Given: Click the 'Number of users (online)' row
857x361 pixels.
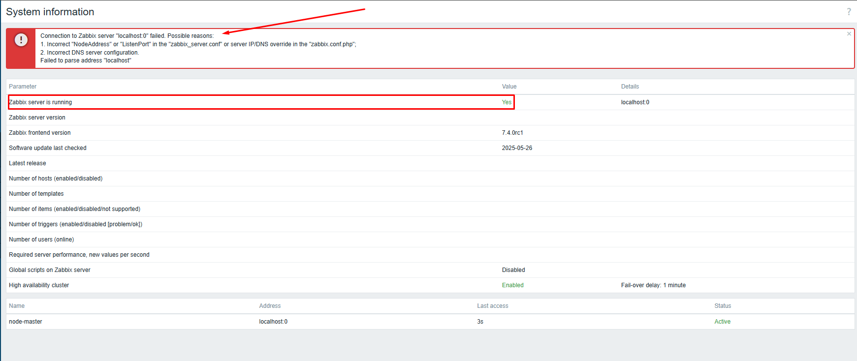Looking at the screenshot, I should (x=430, y=240).
